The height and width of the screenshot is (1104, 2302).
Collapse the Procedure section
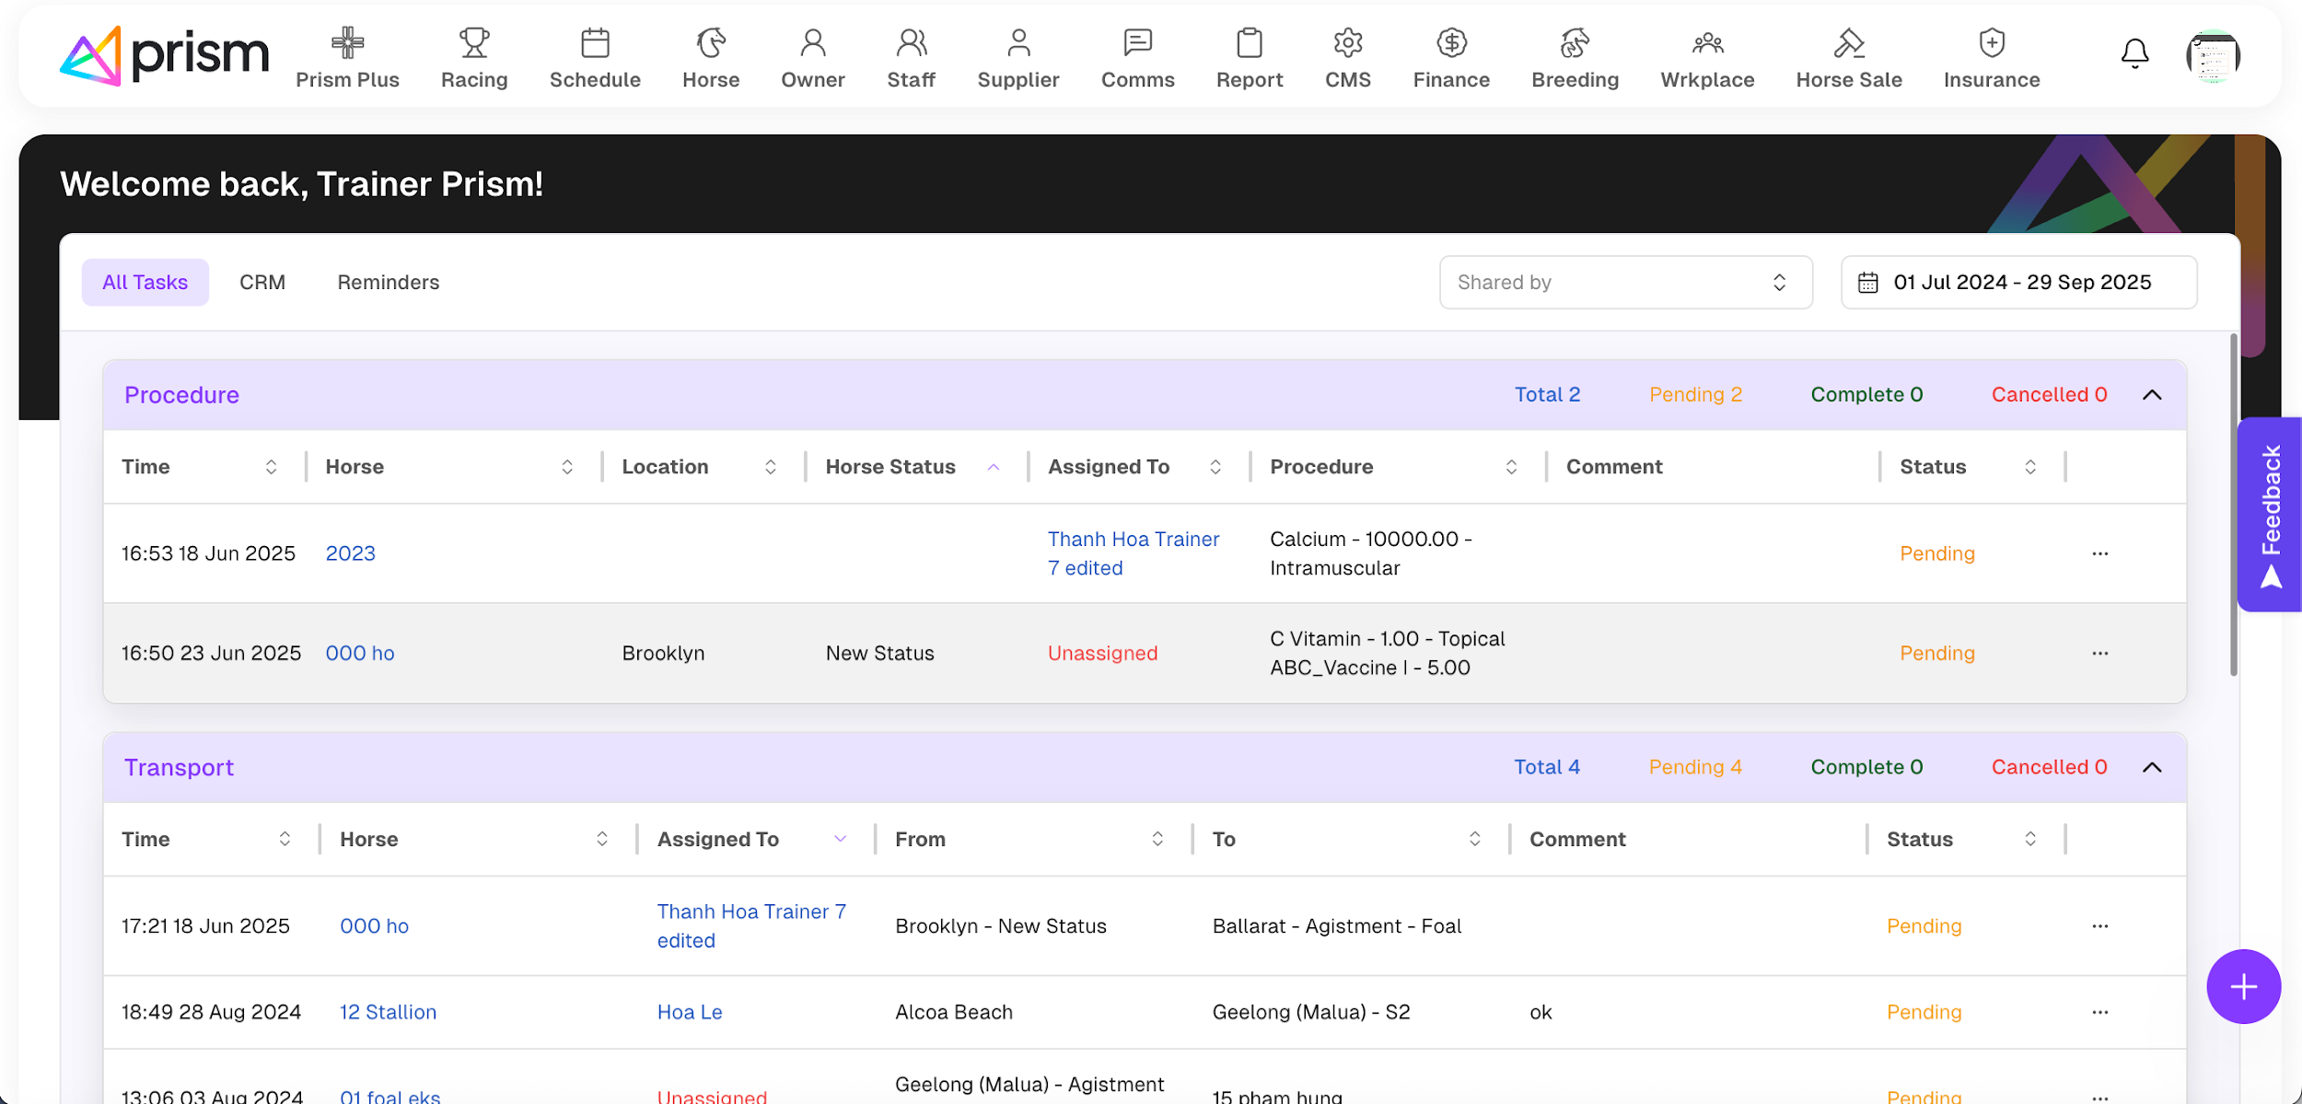[2152, 395]
